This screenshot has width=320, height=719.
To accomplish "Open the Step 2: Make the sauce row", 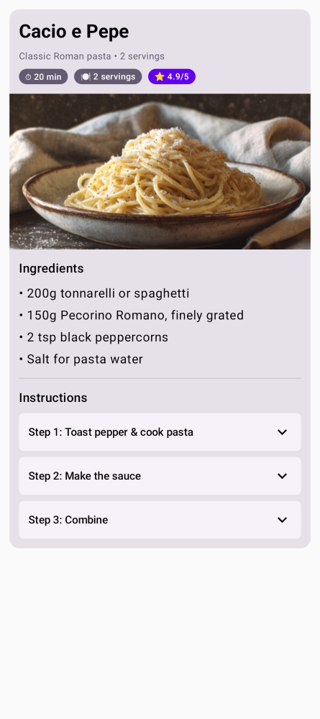I will click(x=160, y=476).
